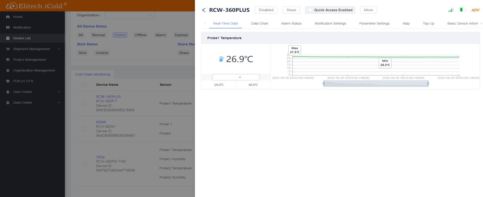The width and height of the screenshot is (483, 197).
Task: Check the box for 800W device row
Action: click(x=84, y=129)
